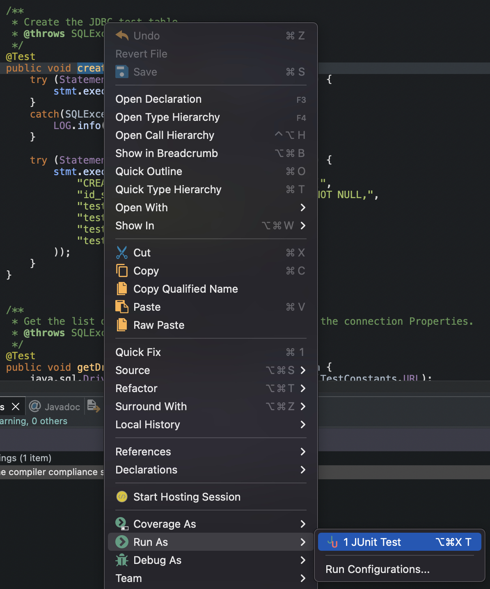Choose Open Call Hierarchy
The width and height of the screenshot is (490, 589).
pyautogui.click(x=211, y=135)
